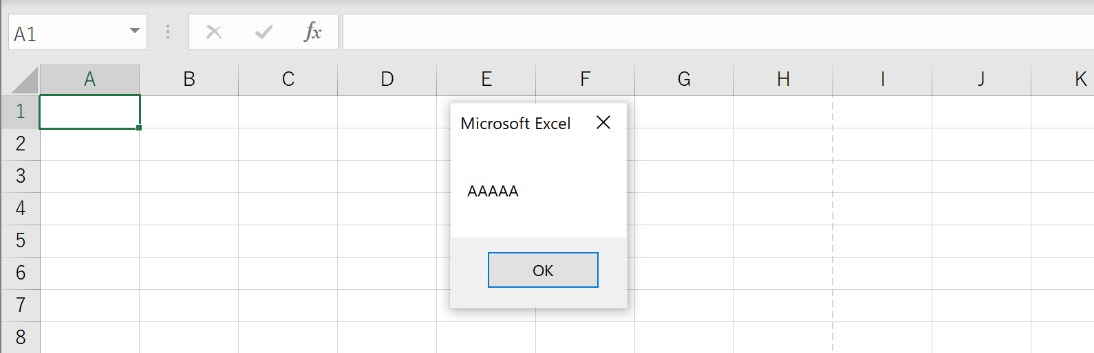Select column H header
This screenshot has height=353, width=1094.
(x=784, y=79)
